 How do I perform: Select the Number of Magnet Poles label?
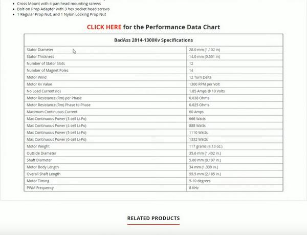[x=46, y=70]
